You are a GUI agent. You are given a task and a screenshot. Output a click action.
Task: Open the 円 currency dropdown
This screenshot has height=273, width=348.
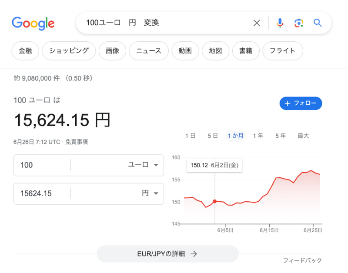pyautogui.click(x=150, y=193)
